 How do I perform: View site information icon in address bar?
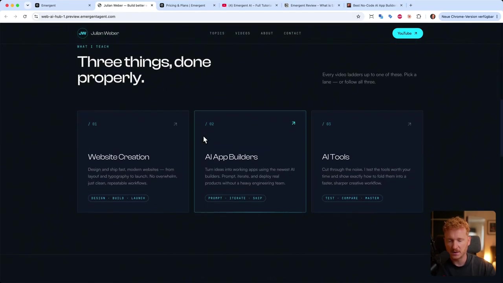pyautogui.click(x=36, y=17)
